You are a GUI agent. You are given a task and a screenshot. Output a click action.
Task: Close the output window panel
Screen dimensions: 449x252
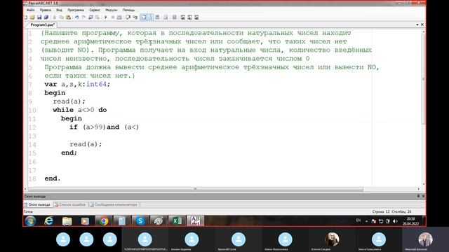tap(423, 196)
